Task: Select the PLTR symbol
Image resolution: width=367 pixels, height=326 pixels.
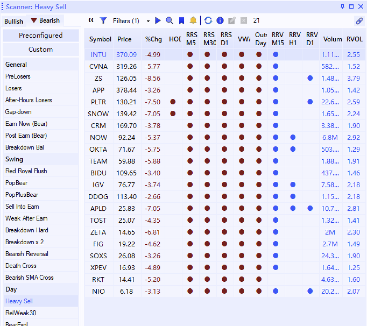Action: point(98,102)
